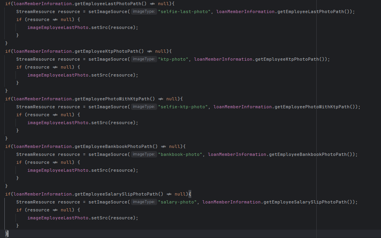Click the "bankbook-photo" string literal
The height and width of the screenshot is (238, 381).
click(180, 154)
